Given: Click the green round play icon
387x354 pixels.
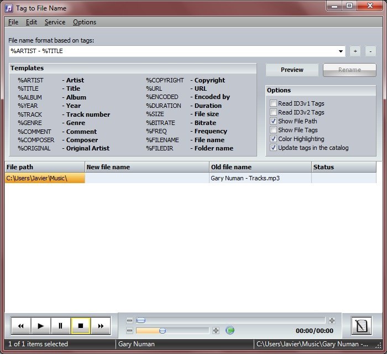Looking at the screenshot, I should pyautogui.click(x=230, y=330).
